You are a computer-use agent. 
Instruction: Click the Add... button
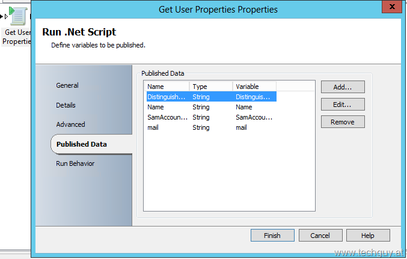pyautogui.click(x=343, y=87)
